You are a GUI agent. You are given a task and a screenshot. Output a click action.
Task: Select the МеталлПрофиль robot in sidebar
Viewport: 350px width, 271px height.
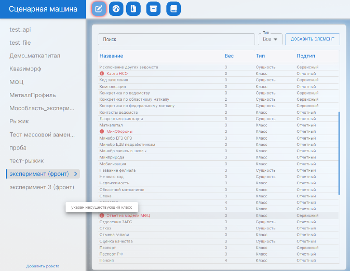[x=33, y=95]
